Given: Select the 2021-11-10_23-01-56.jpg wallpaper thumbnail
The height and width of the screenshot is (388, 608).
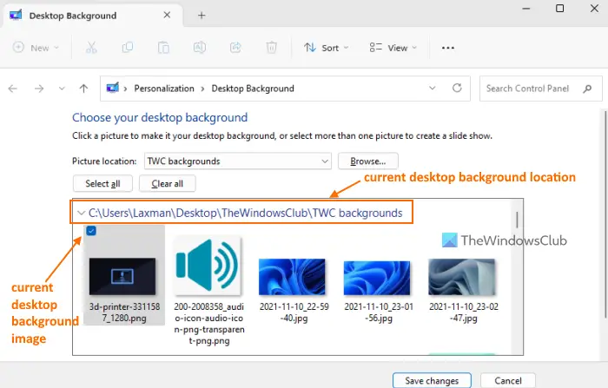Looking at the screenshot, I should tap(377, 278).
